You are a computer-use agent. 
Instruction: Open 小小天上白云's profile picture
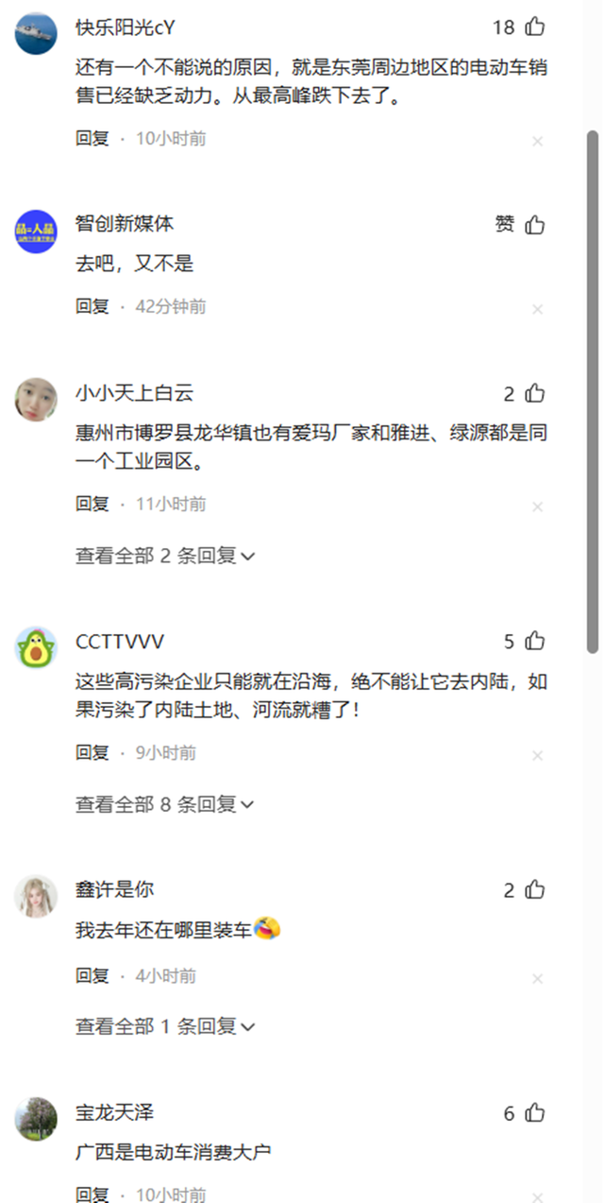36,399
